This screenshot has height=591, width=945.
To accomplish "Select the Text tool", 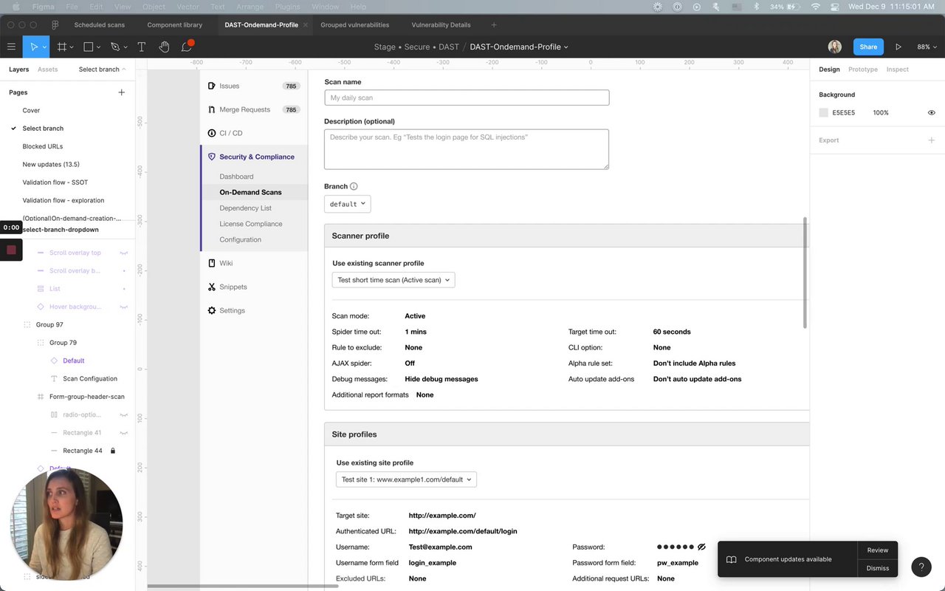I will 142,47.
